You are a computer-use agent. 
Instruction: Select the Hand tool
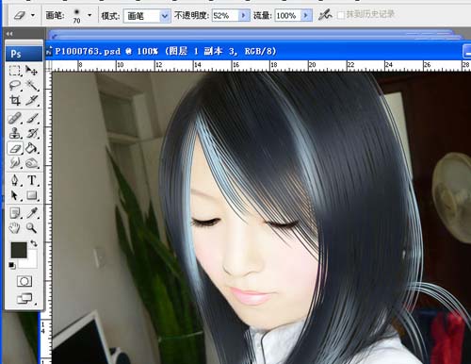tap(15, 228)
